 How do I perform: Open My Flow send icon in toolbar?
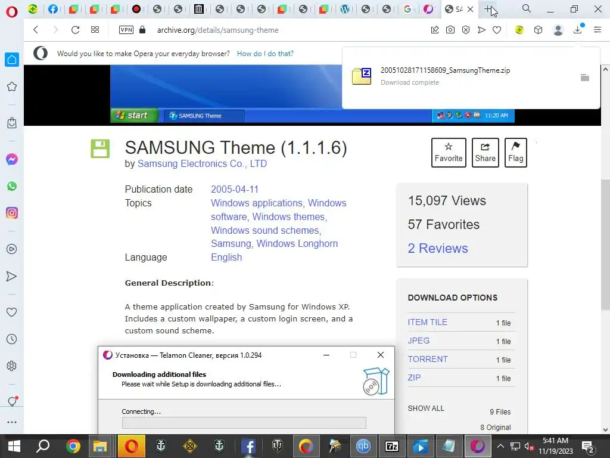click(x=481, y=30)
